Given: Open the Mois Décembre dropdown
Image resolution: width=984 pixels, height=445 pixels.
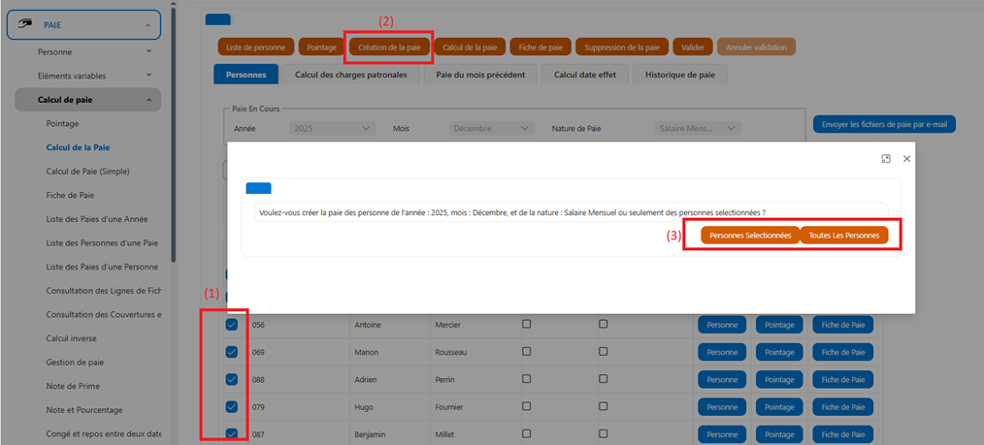Looking at the screenshot, I should (x=491, y=129).
